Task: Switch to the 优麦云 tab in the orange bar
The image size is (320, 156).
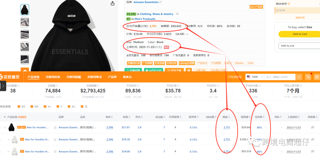Action: point(127,77)
